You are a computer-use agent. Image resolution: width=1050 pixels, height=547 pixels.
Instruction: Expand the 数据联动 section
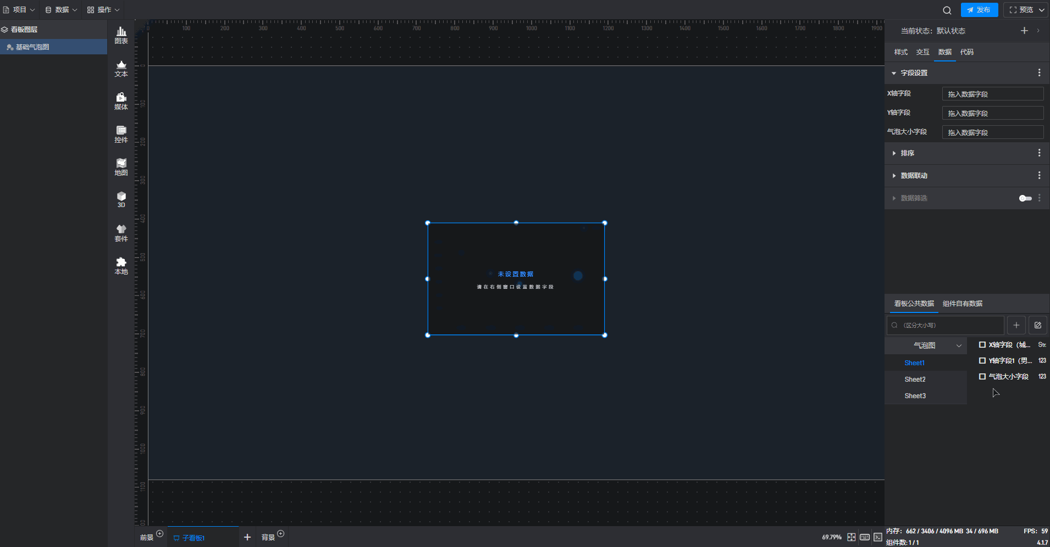(914, 176)
